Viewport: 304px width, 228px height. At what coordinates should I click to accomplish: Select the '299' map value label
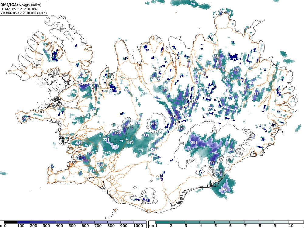[210, 108]
